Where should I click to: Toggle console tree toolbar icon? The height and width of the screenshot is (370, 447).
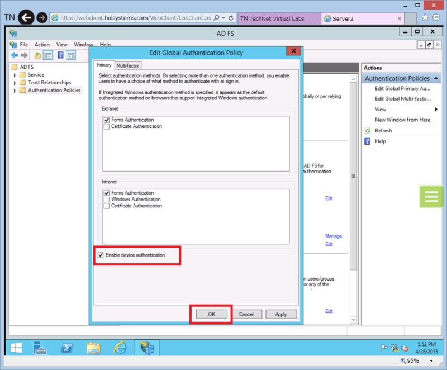tap(48, 55)
